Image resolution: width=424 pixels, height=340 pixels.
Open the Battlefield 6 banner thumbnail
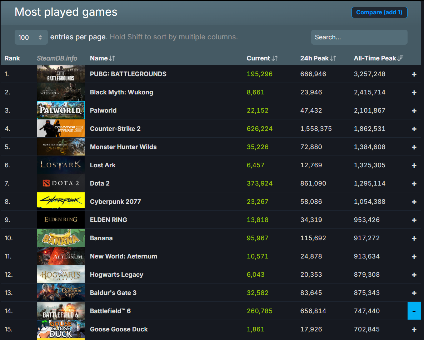coord(61,311)
